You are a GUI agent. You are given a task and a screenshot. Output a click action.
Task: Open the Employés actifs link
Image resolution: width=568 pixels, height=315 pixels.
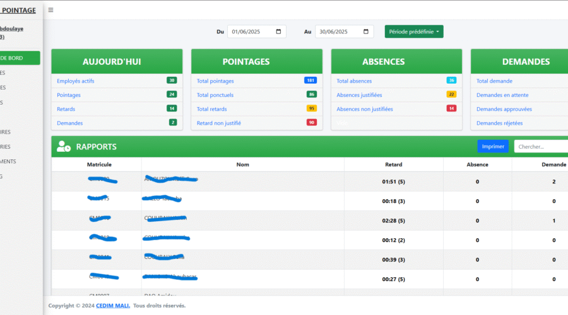point(76,81)
